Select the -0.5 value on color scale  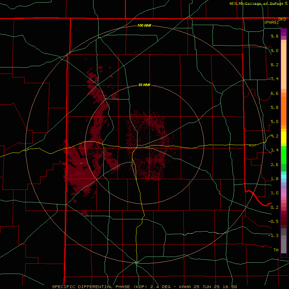pos(273,222)
